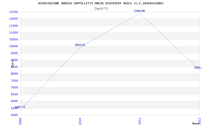The image size is (202, 126).
Task: Click the data label 5397.72
Action: coord(20,107)
